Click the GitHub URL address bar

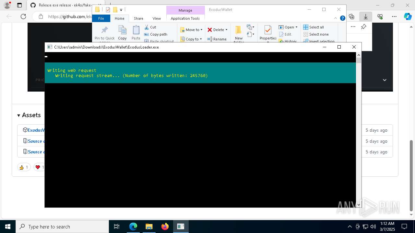coord(71,17)
